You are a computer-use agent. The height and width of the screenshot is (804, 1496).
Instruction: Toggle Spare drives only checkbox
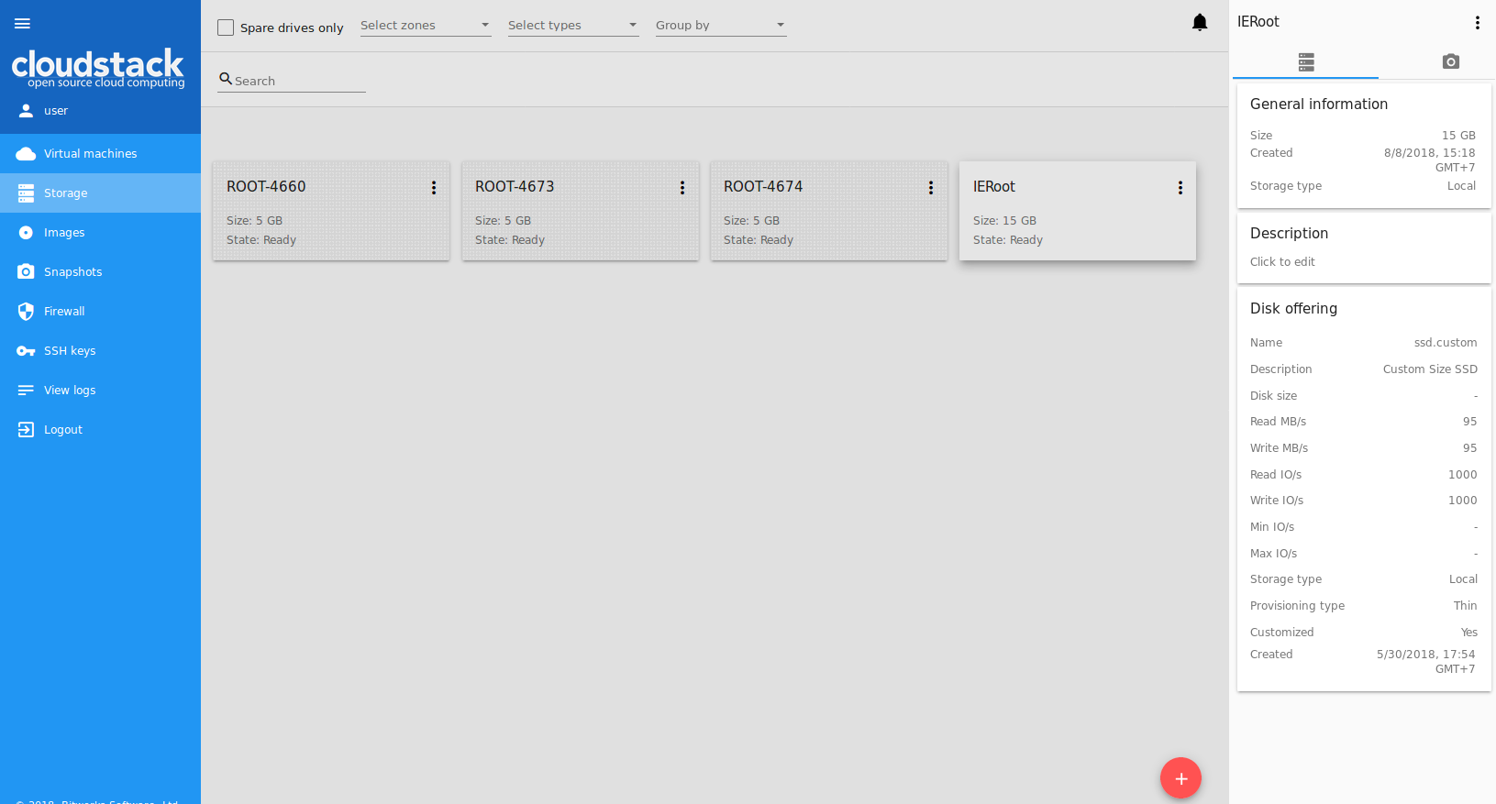[x=226, y=28]
